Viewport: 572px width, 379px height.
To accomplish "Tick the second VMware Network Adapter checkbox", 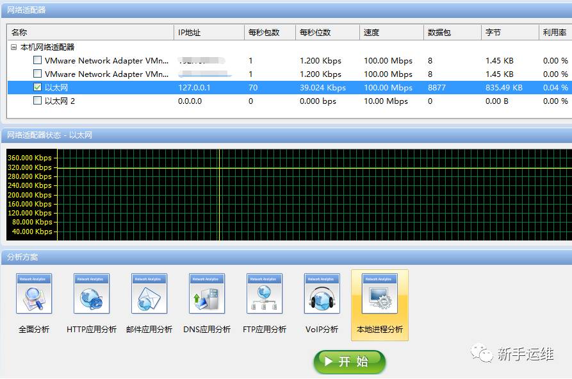I will [x=38, y=74].
